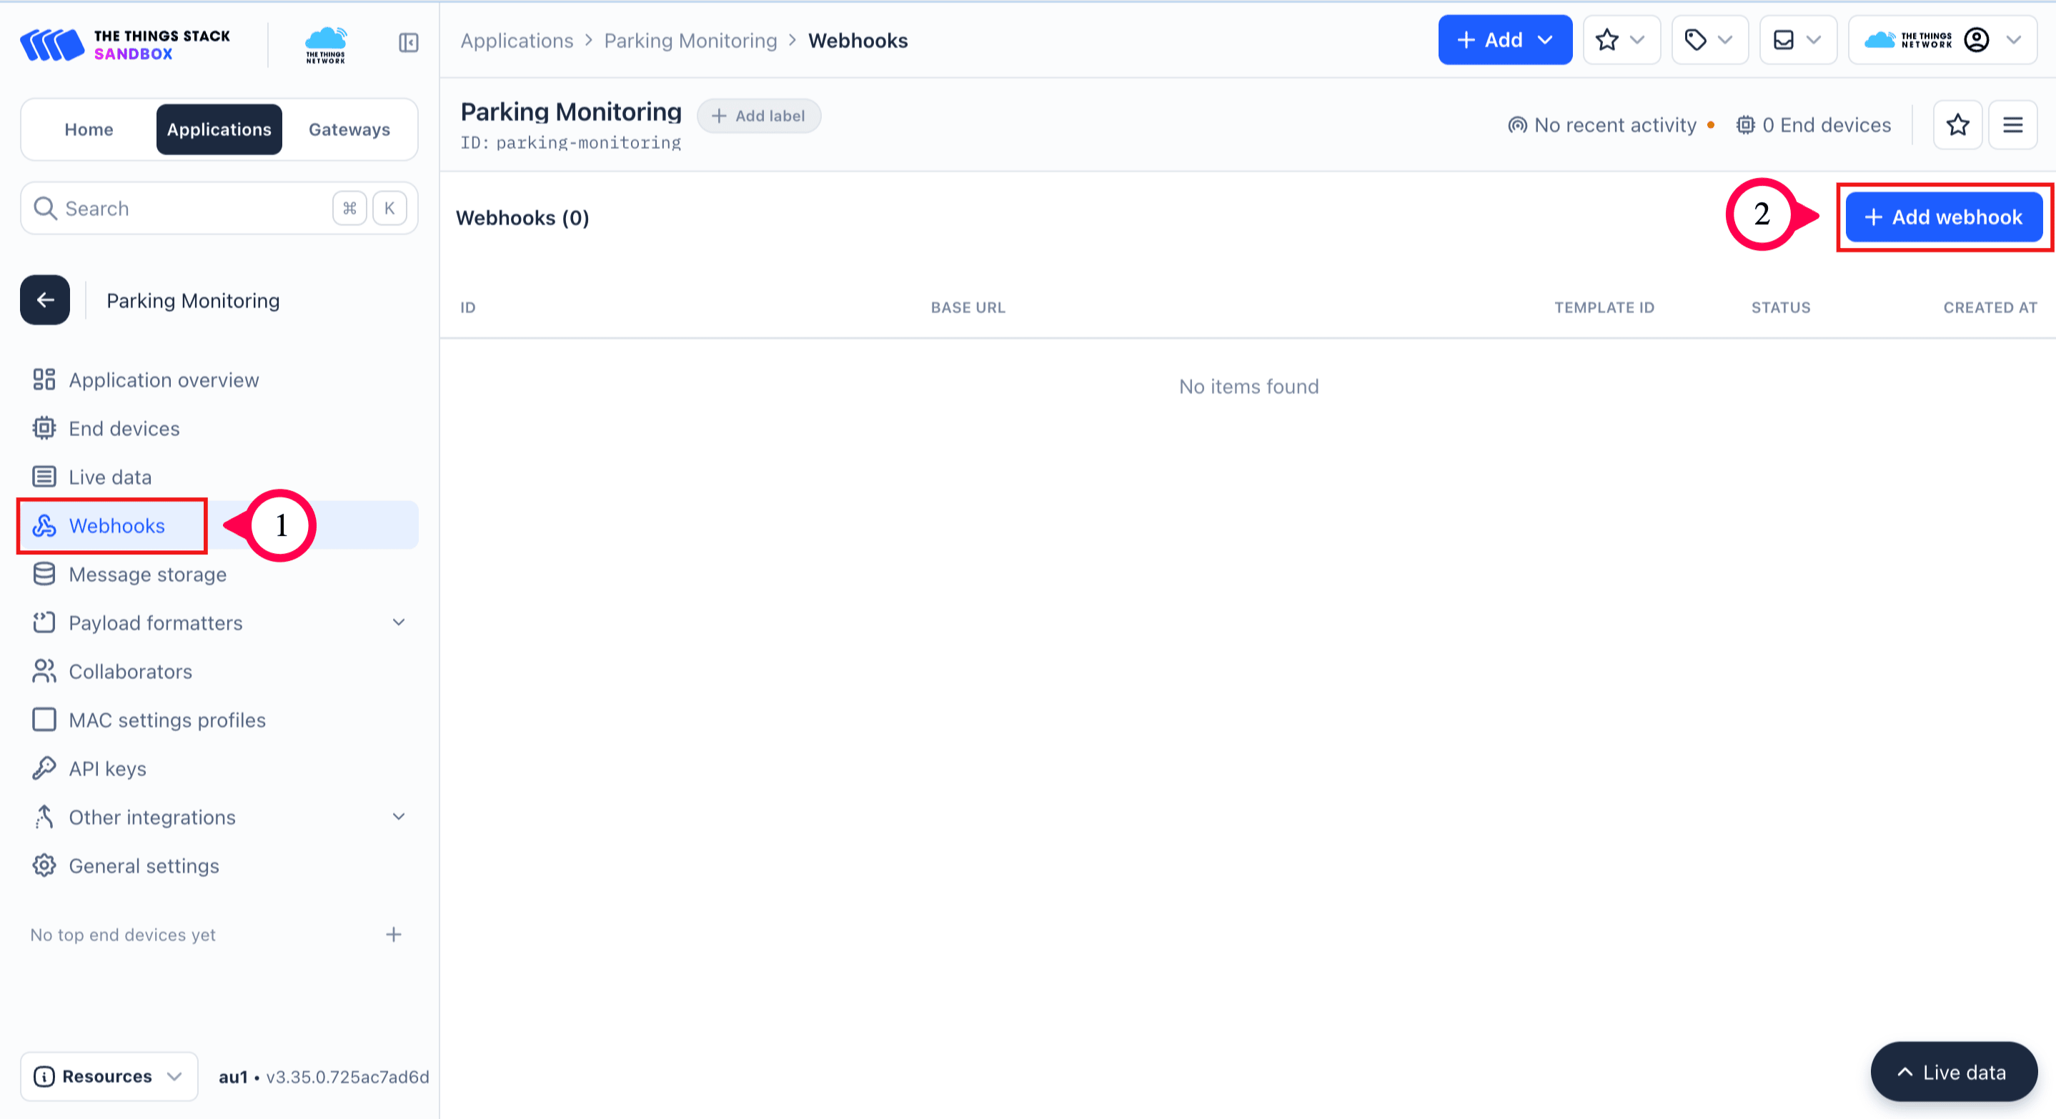
Task: Switch to the Gateways tab
Action: pyautogui.click(x=349, y=129)
